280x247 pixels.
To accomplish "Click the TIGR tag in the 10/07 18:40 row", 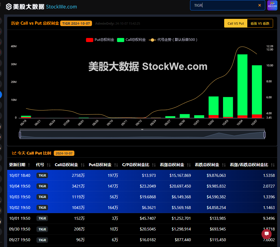I will (42, 175).
